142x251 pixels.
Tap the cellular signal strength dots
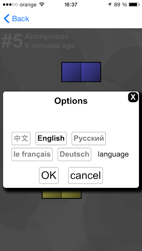(10, 5)
